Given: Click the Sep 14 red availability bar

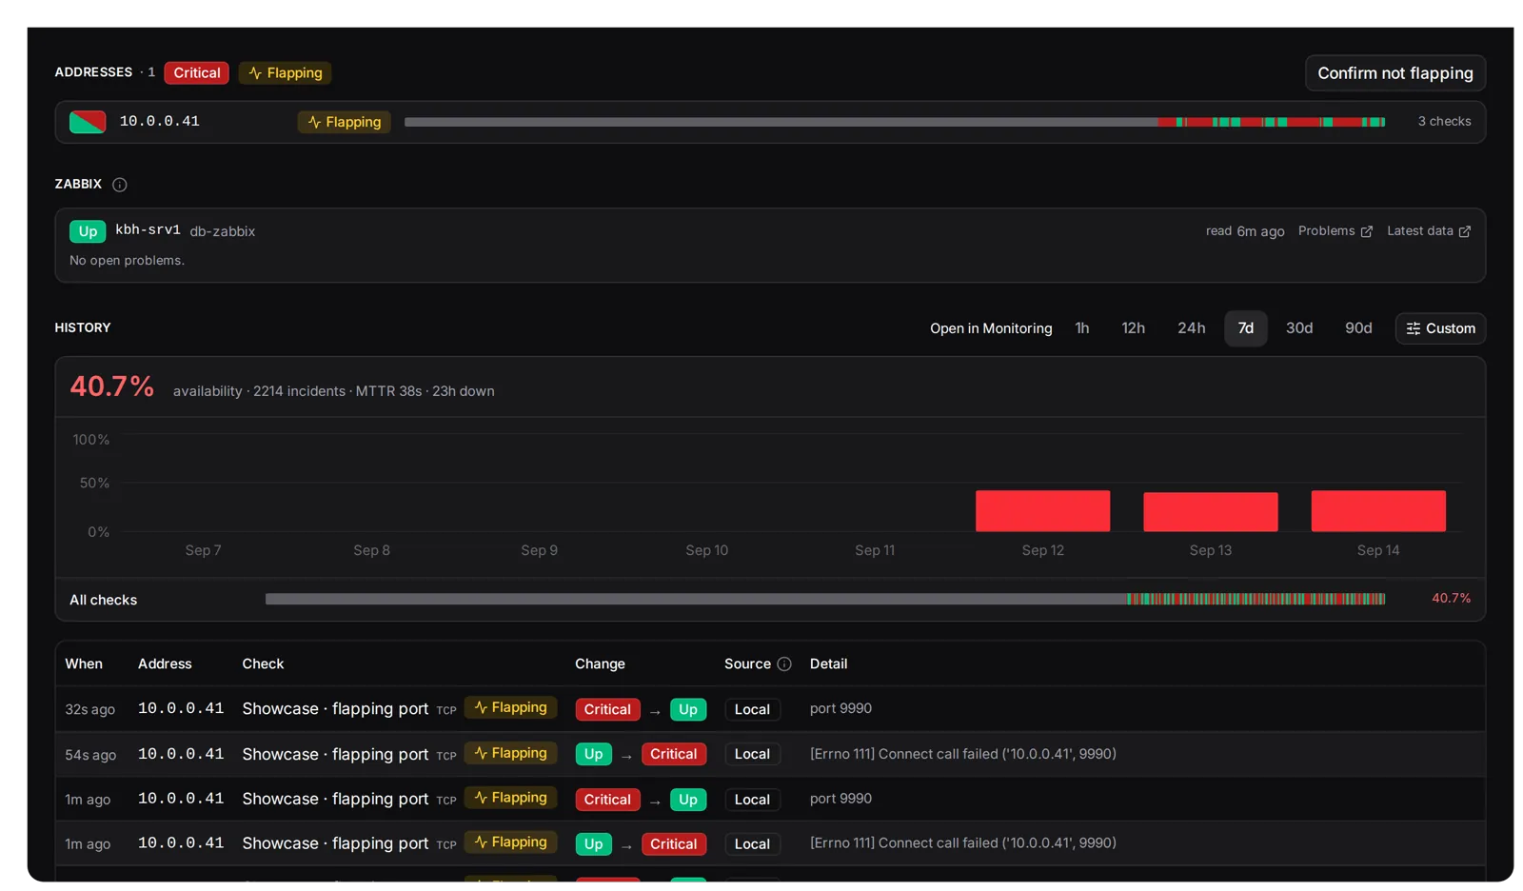Looking at the screenshot, I should (x=1377, y=511).
